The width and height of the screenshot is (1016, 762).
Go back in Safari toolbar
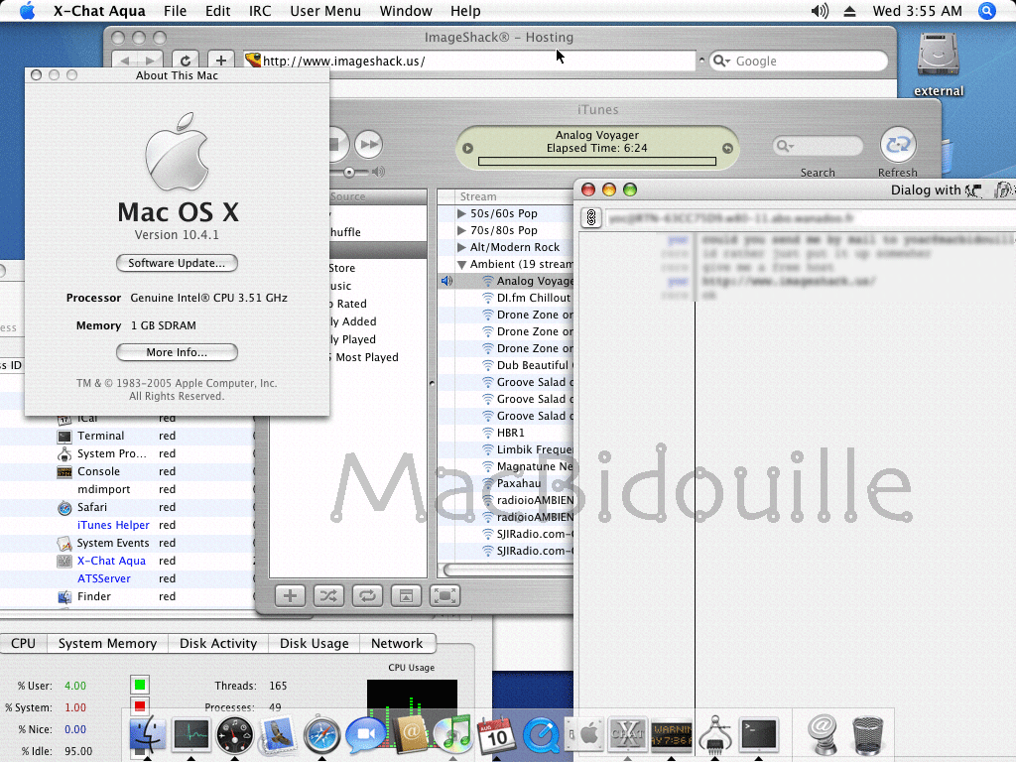pyautogui.click(x=125, y=61)
